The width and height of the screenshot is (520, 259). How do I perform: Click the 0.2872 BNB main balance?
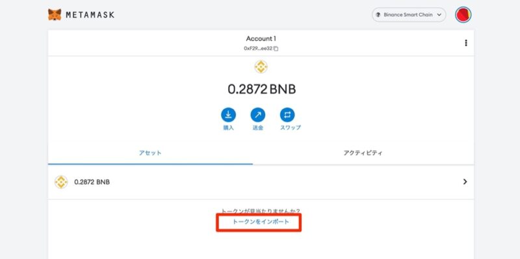pyautogui.click(x=262, y=90)
